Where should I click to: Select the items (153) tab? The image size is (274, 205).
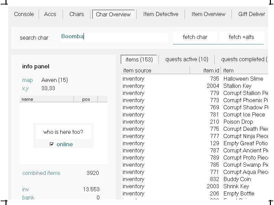click(139, 59)
